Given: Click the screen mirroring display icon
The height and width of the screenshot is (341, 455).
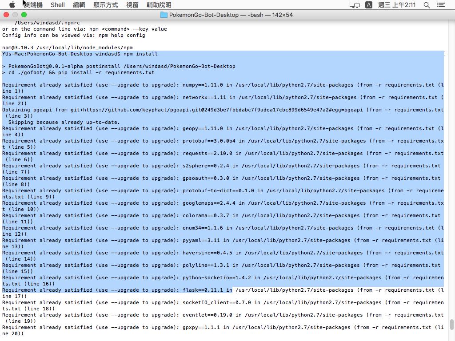Looking at the screenshot, I should [355, 4].
